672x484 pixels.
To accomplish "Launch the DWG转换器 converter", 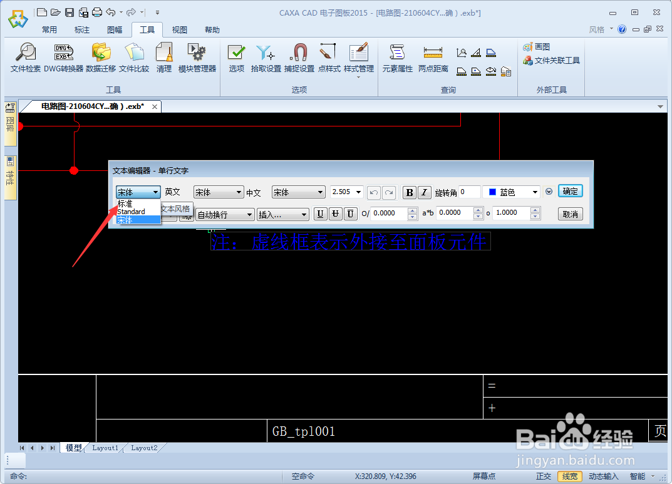I will pyautogui.click(x=63, y=58).
